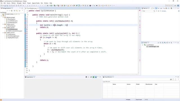Select main(String[]) method in Outline

pyautogui.click(x=153, y=47)
